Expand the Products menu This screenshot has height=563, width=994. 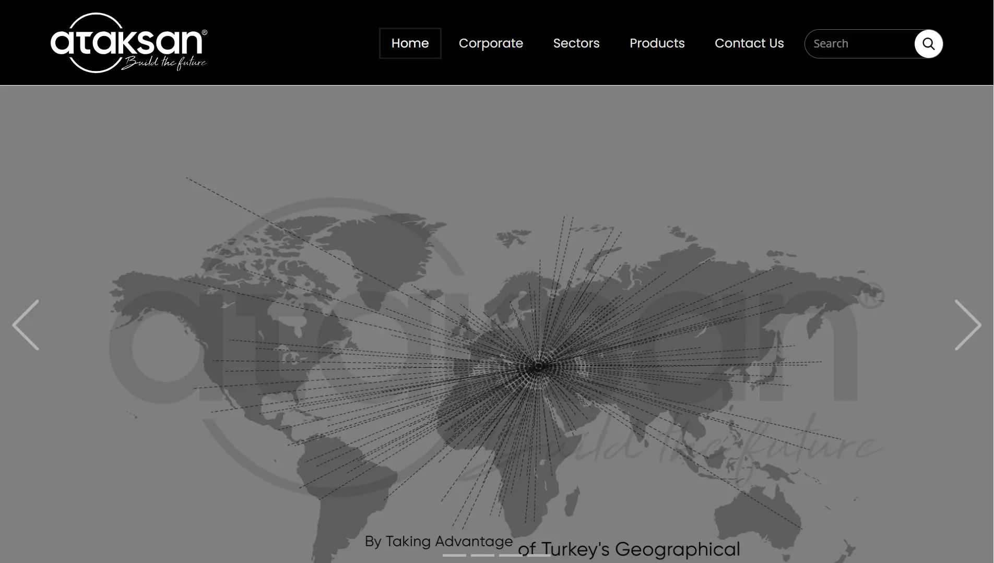[x=657, y=43]
